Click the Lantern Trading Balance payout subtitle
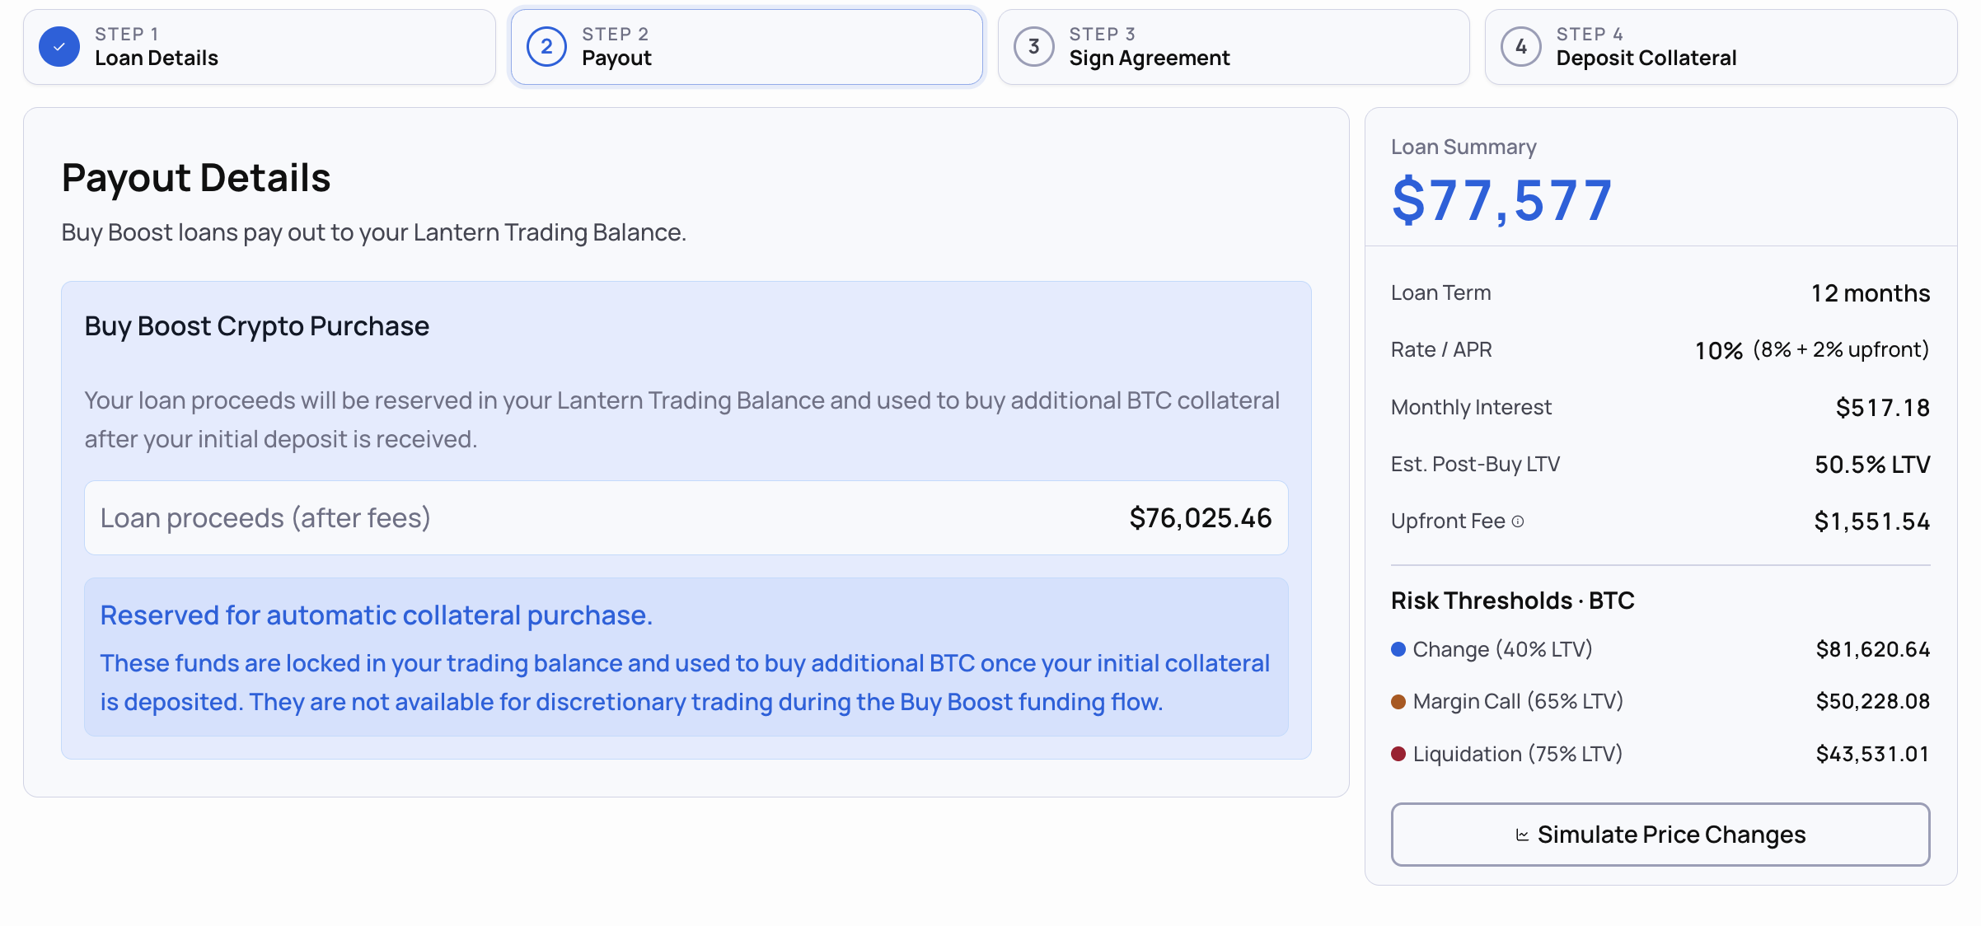This screenshot has width=1981, height=926. pos(374,233)
